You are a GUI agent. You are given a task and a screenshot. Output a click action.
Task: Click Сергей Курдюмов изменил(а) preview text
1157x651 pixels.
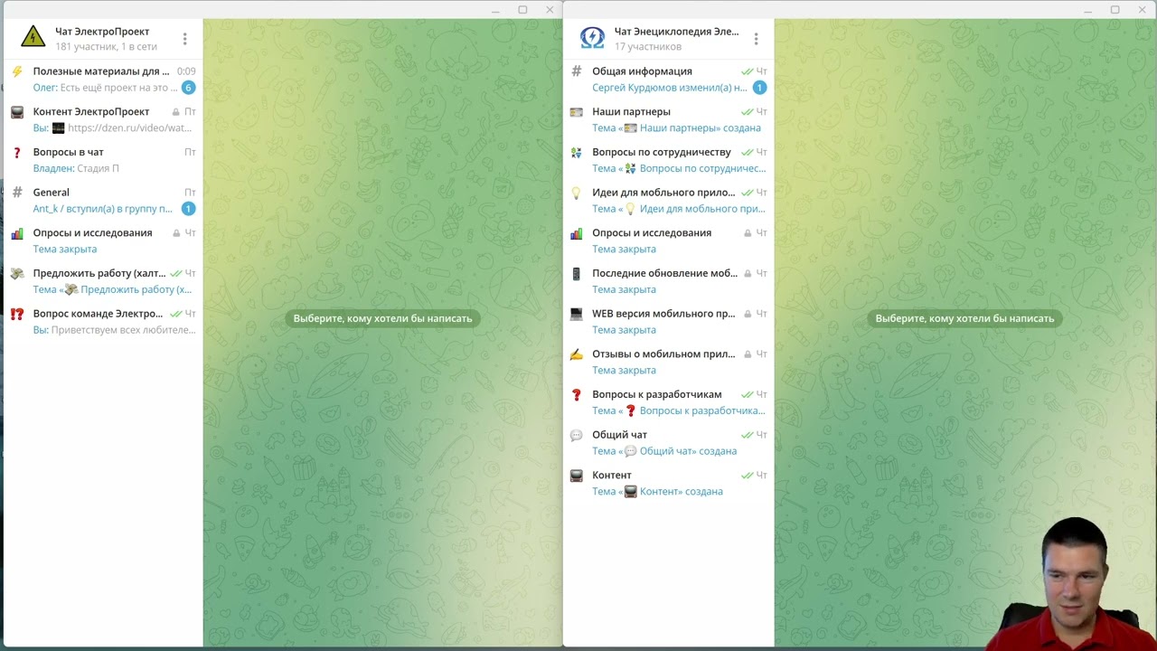[x=669, y=88]
